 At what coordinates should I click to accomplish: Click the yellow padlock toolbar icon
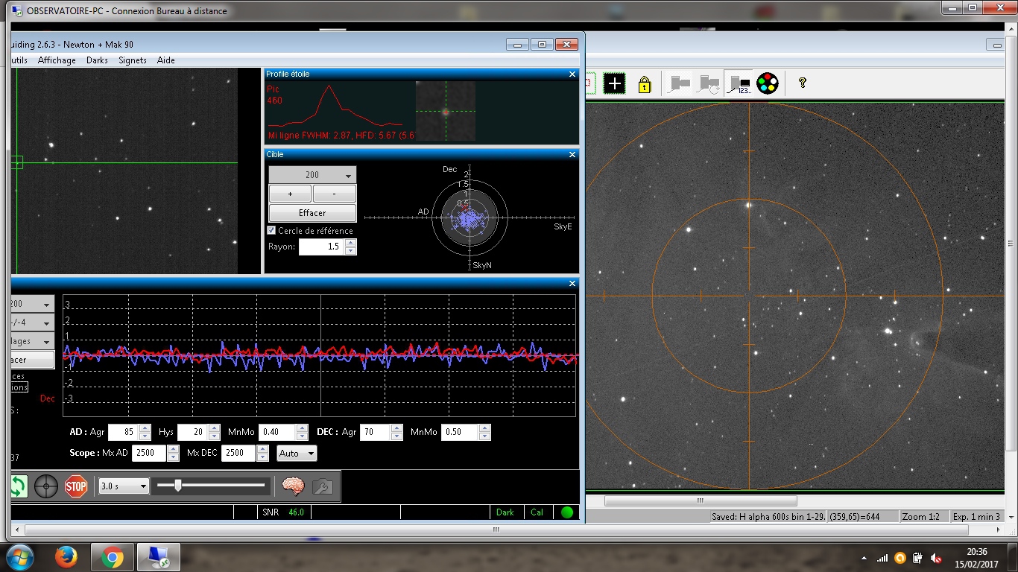point(645,84)
